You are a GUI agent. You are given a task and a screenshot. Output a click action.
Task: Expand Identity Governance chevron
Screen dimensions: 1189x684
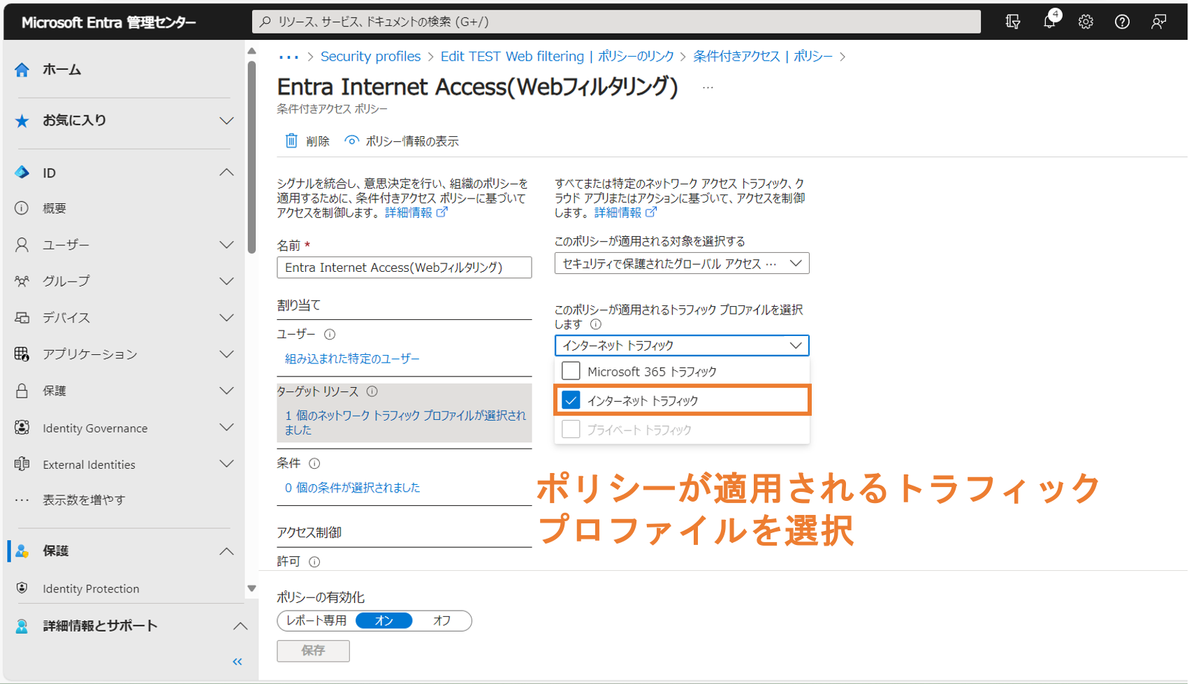click(x=226, y=428)
